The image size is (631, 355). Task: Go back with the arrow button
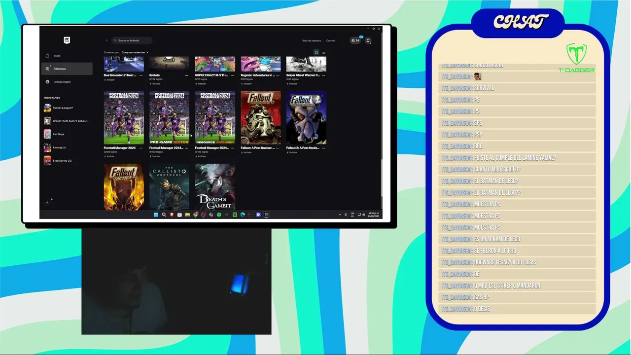106,40
